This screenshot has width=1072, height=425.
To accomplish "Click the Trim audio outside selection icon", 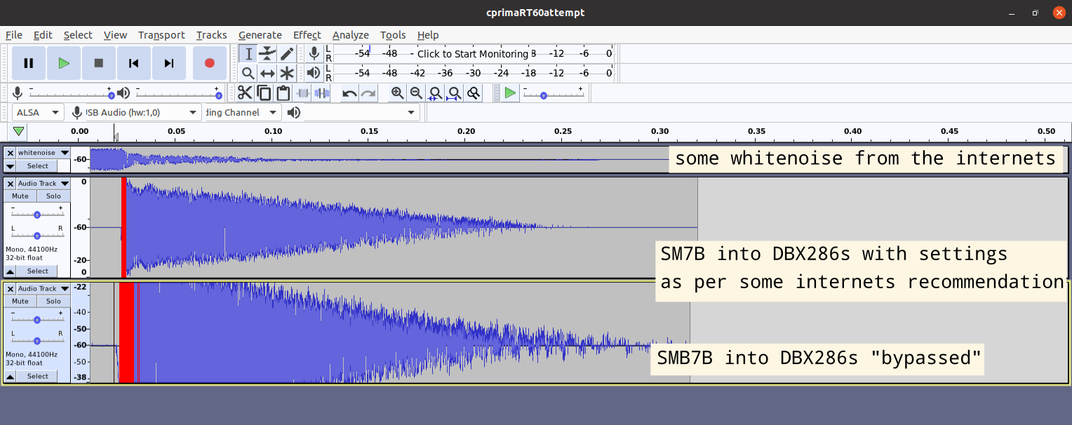I will [302, 93].
